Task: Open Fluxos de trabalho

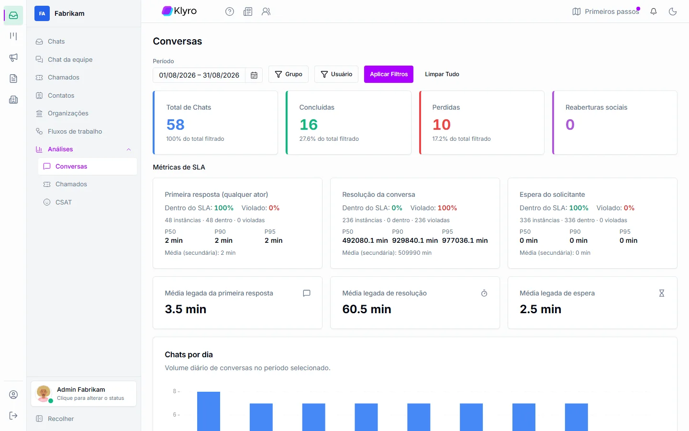Action: coord(84,131)
